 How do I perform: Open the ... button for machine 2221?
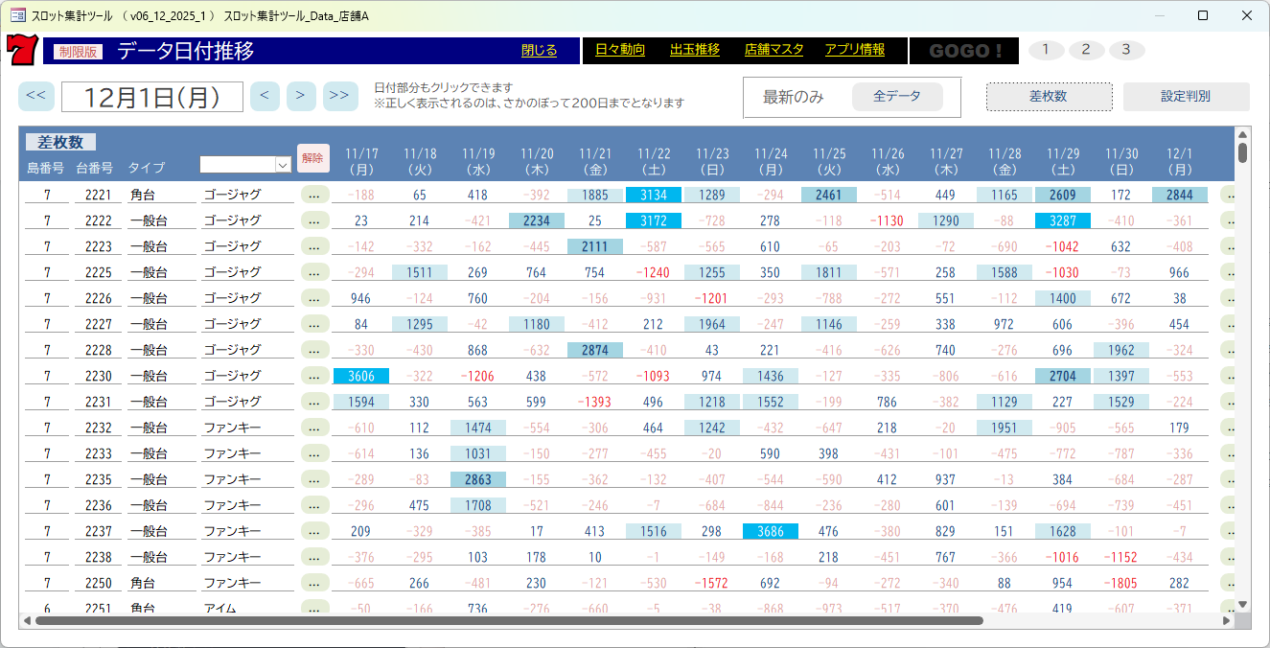click(x=314, y=195)
